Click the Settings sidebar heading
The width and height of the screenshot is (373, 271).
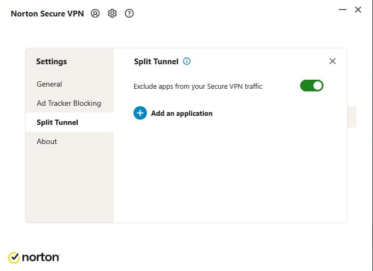coord(52,62)
